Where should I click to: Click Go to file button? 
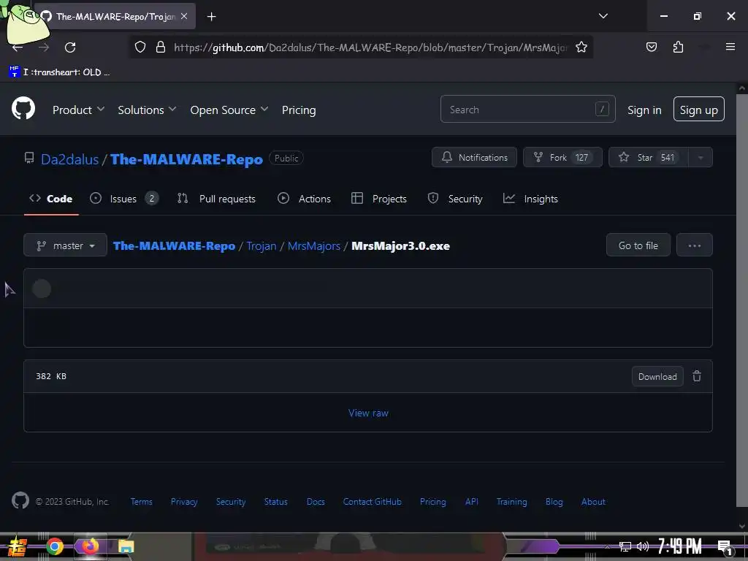click(638, 245)
